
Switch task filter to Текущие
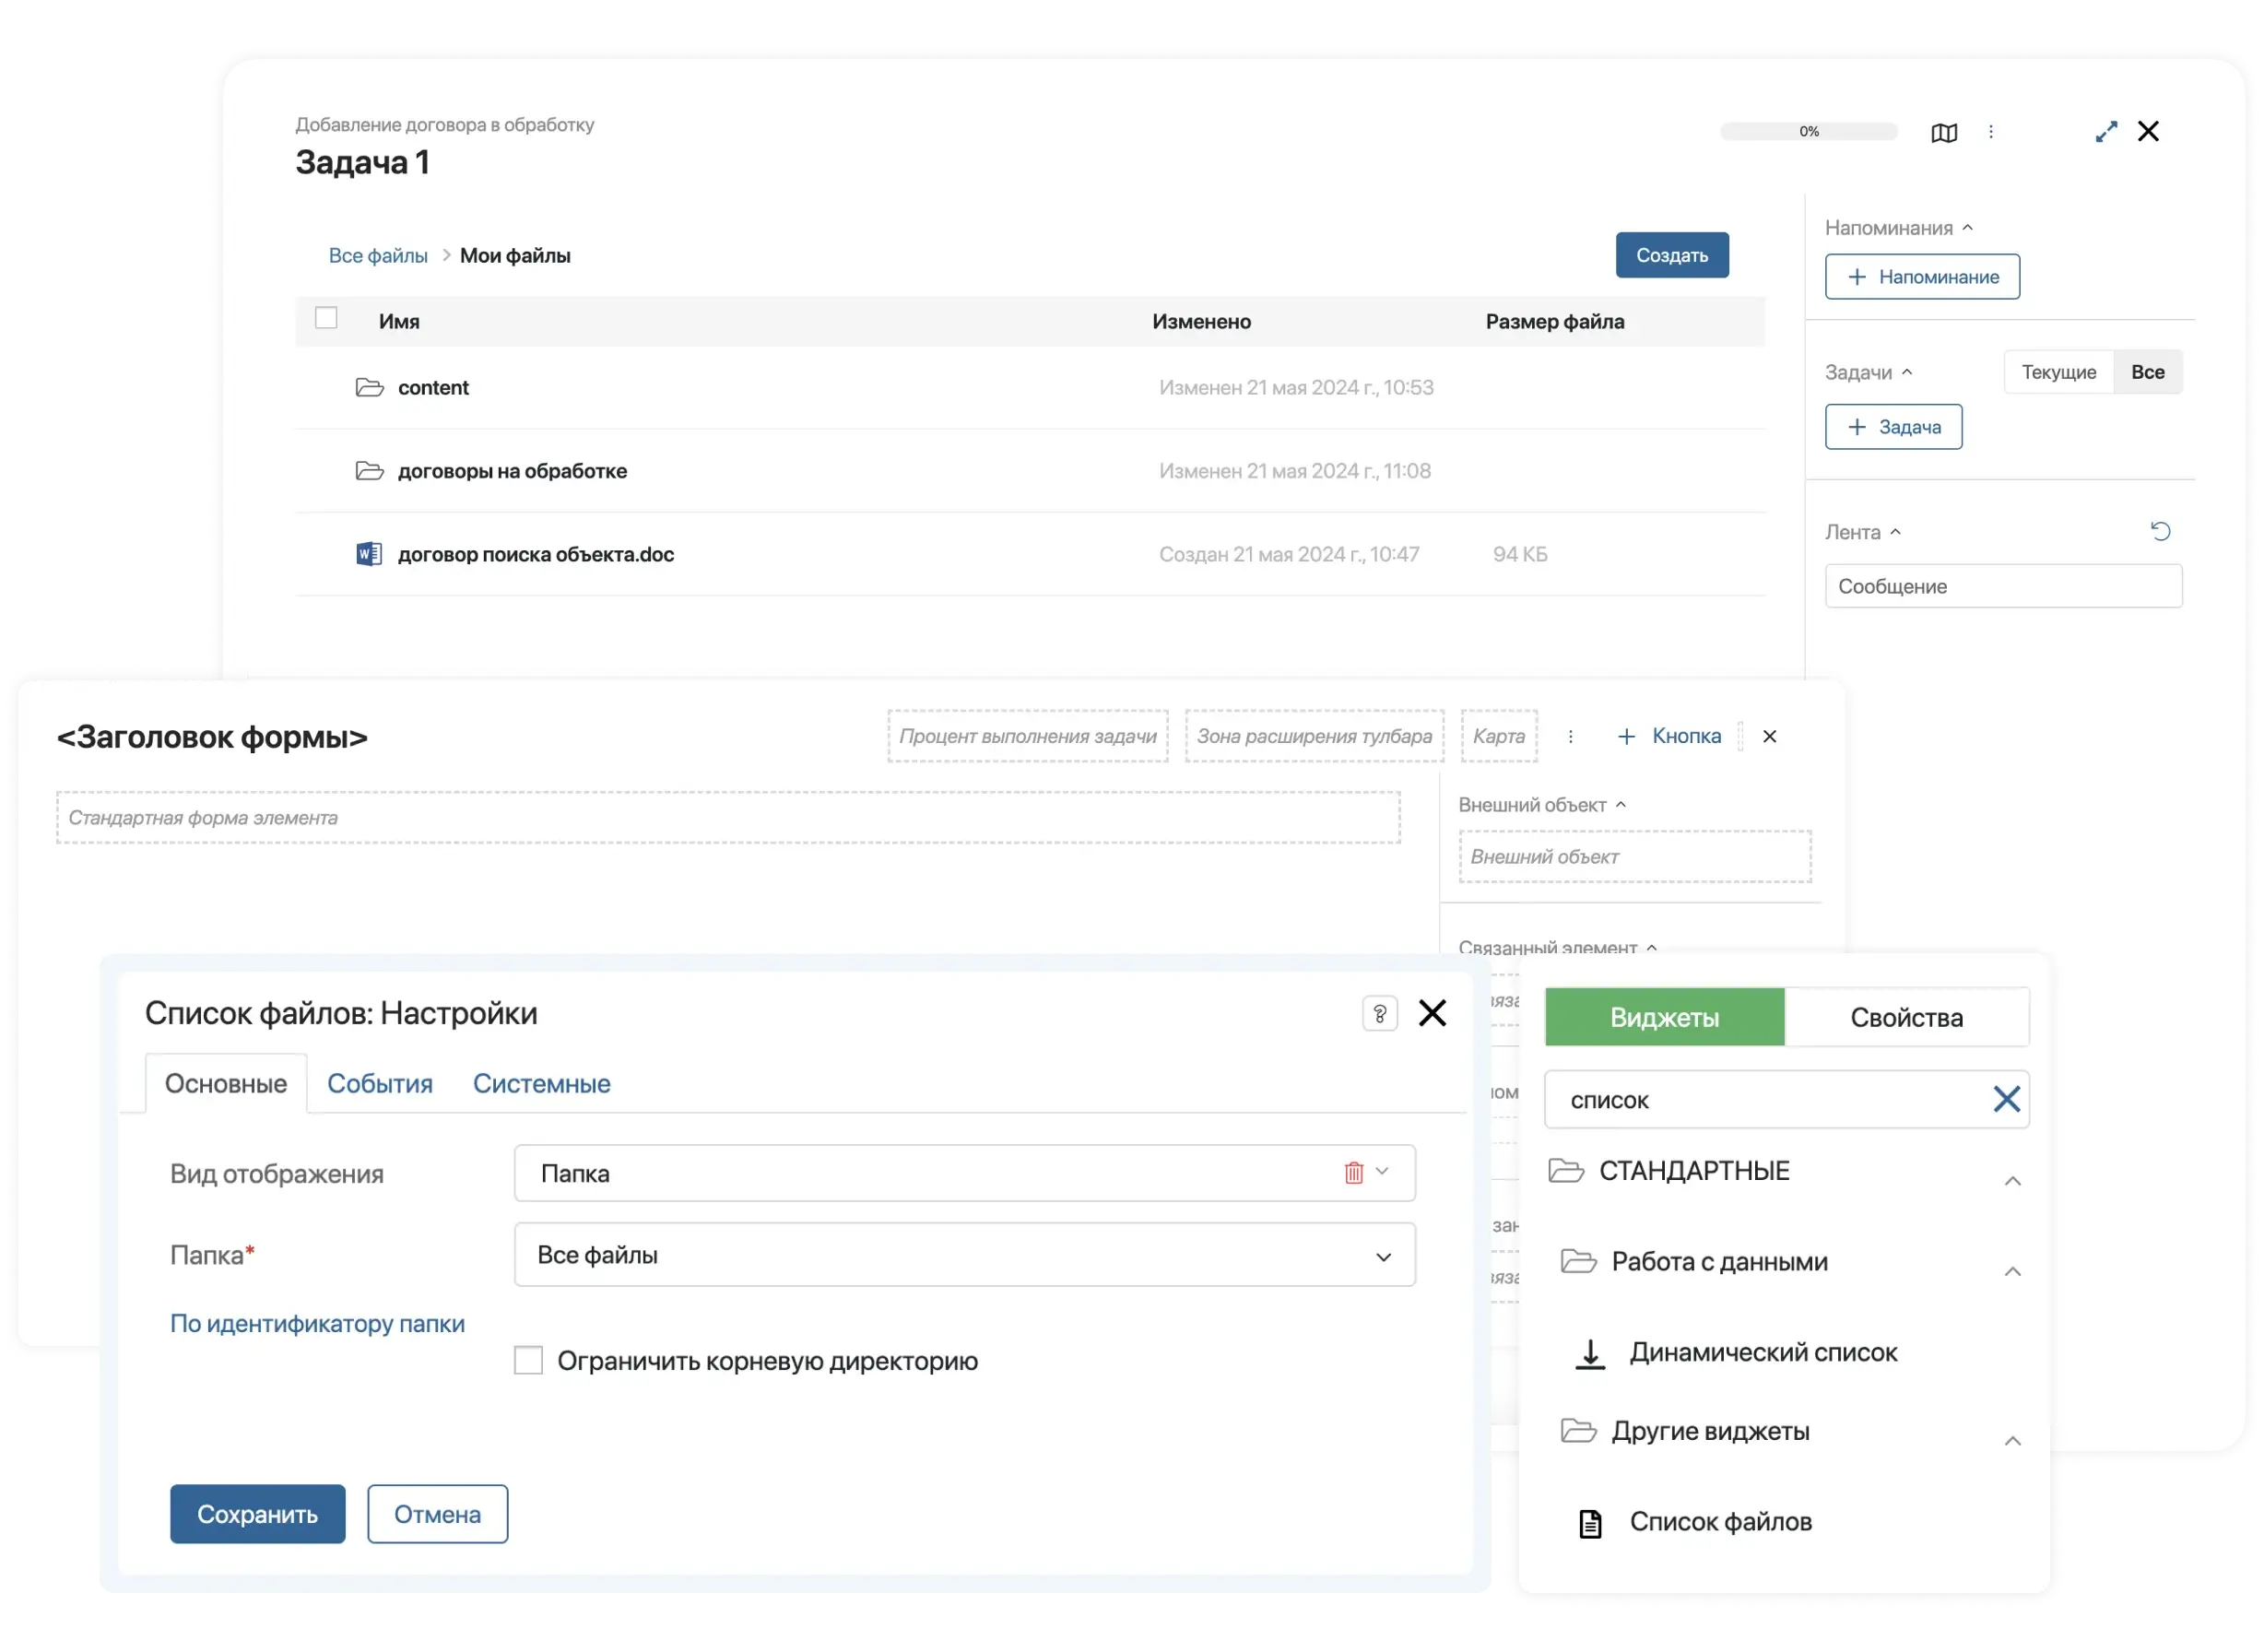2058,372
